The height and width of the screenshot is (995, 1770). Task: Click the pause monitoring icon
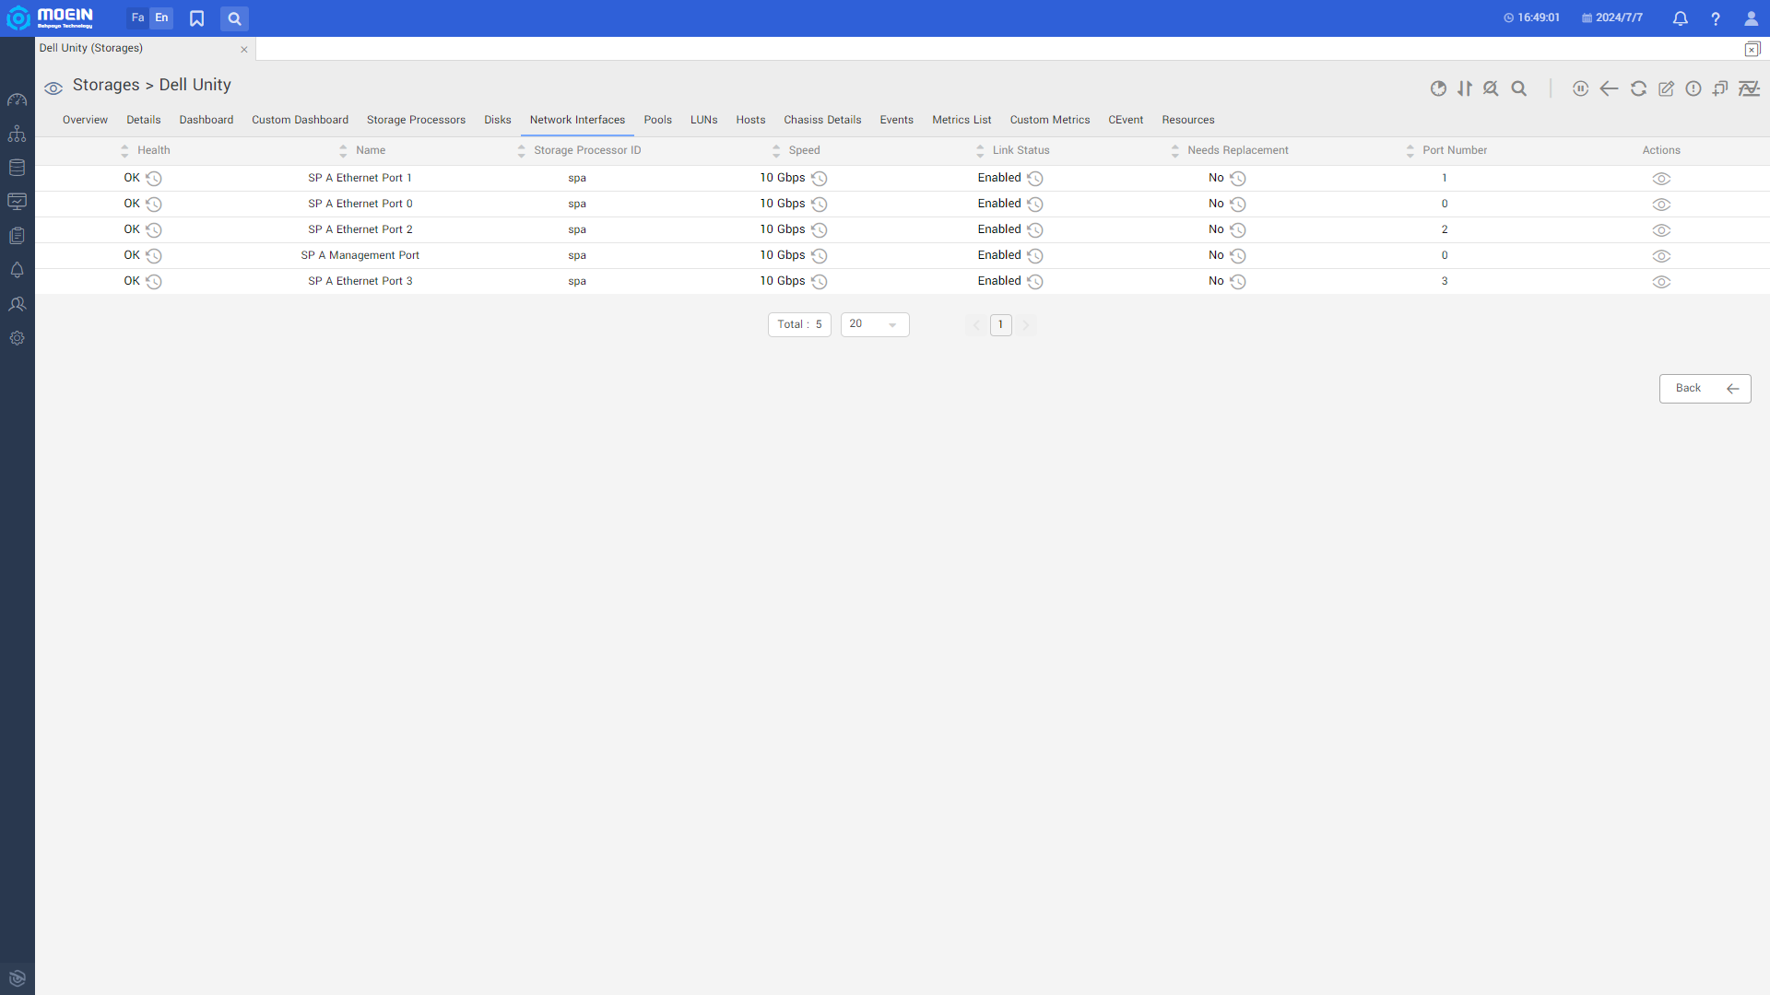[x=1580, y=88]
